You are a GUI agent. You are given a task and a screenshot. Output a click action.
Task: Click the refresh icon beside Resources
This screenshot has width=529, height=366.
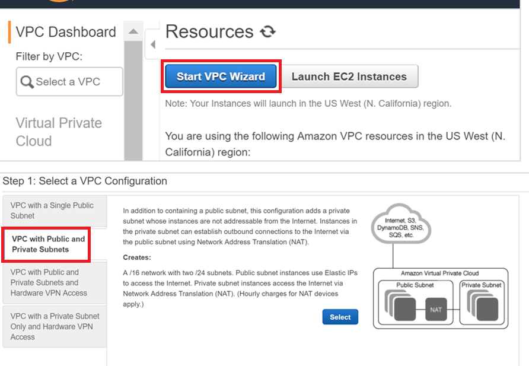(268, 32)
